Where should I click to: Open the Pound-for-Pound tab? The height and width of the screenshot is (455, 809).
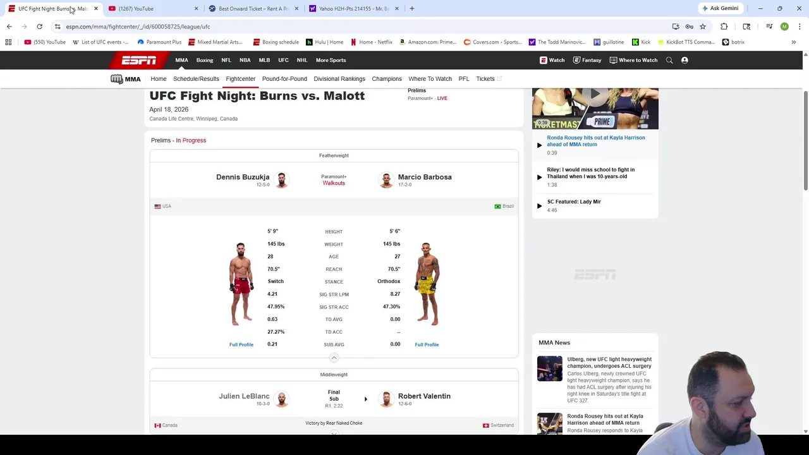pyautogui.click(x=284, y=79)
